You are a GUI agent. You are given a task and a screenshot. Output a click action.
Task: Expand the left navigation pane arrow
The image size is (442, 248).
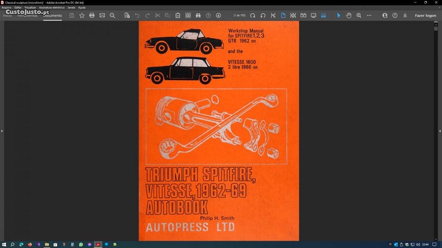point(2,131)
